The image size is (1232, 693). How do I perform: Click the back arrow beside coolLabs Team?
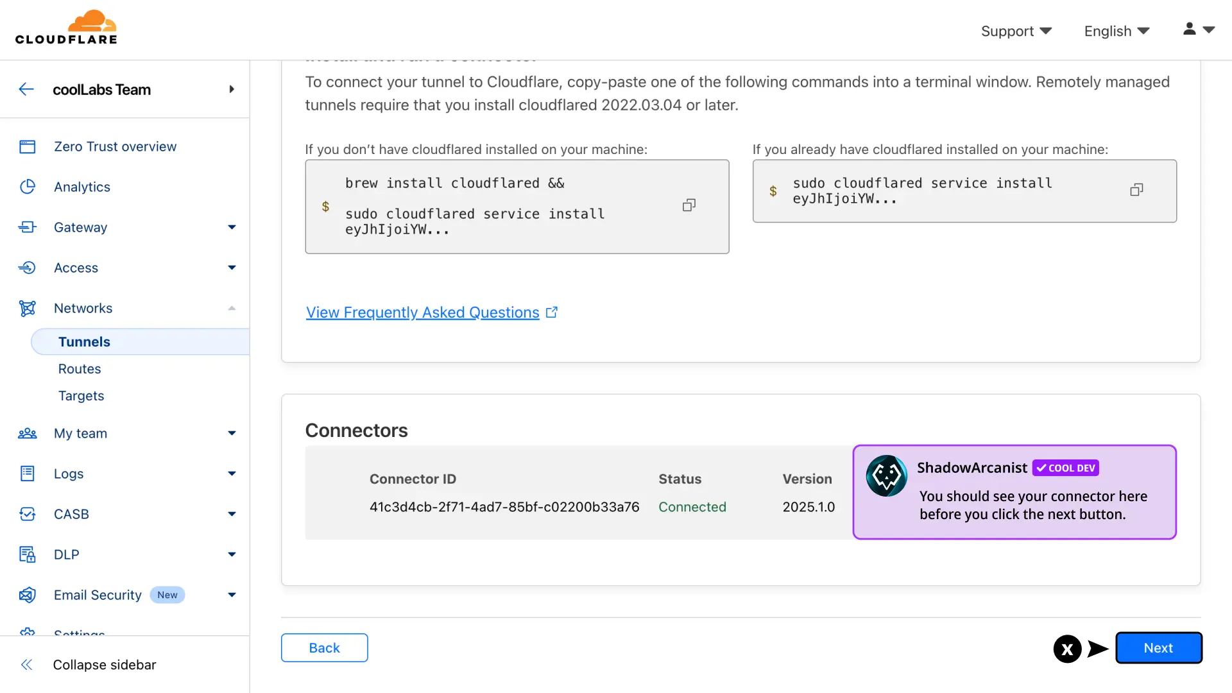[26, 89]
